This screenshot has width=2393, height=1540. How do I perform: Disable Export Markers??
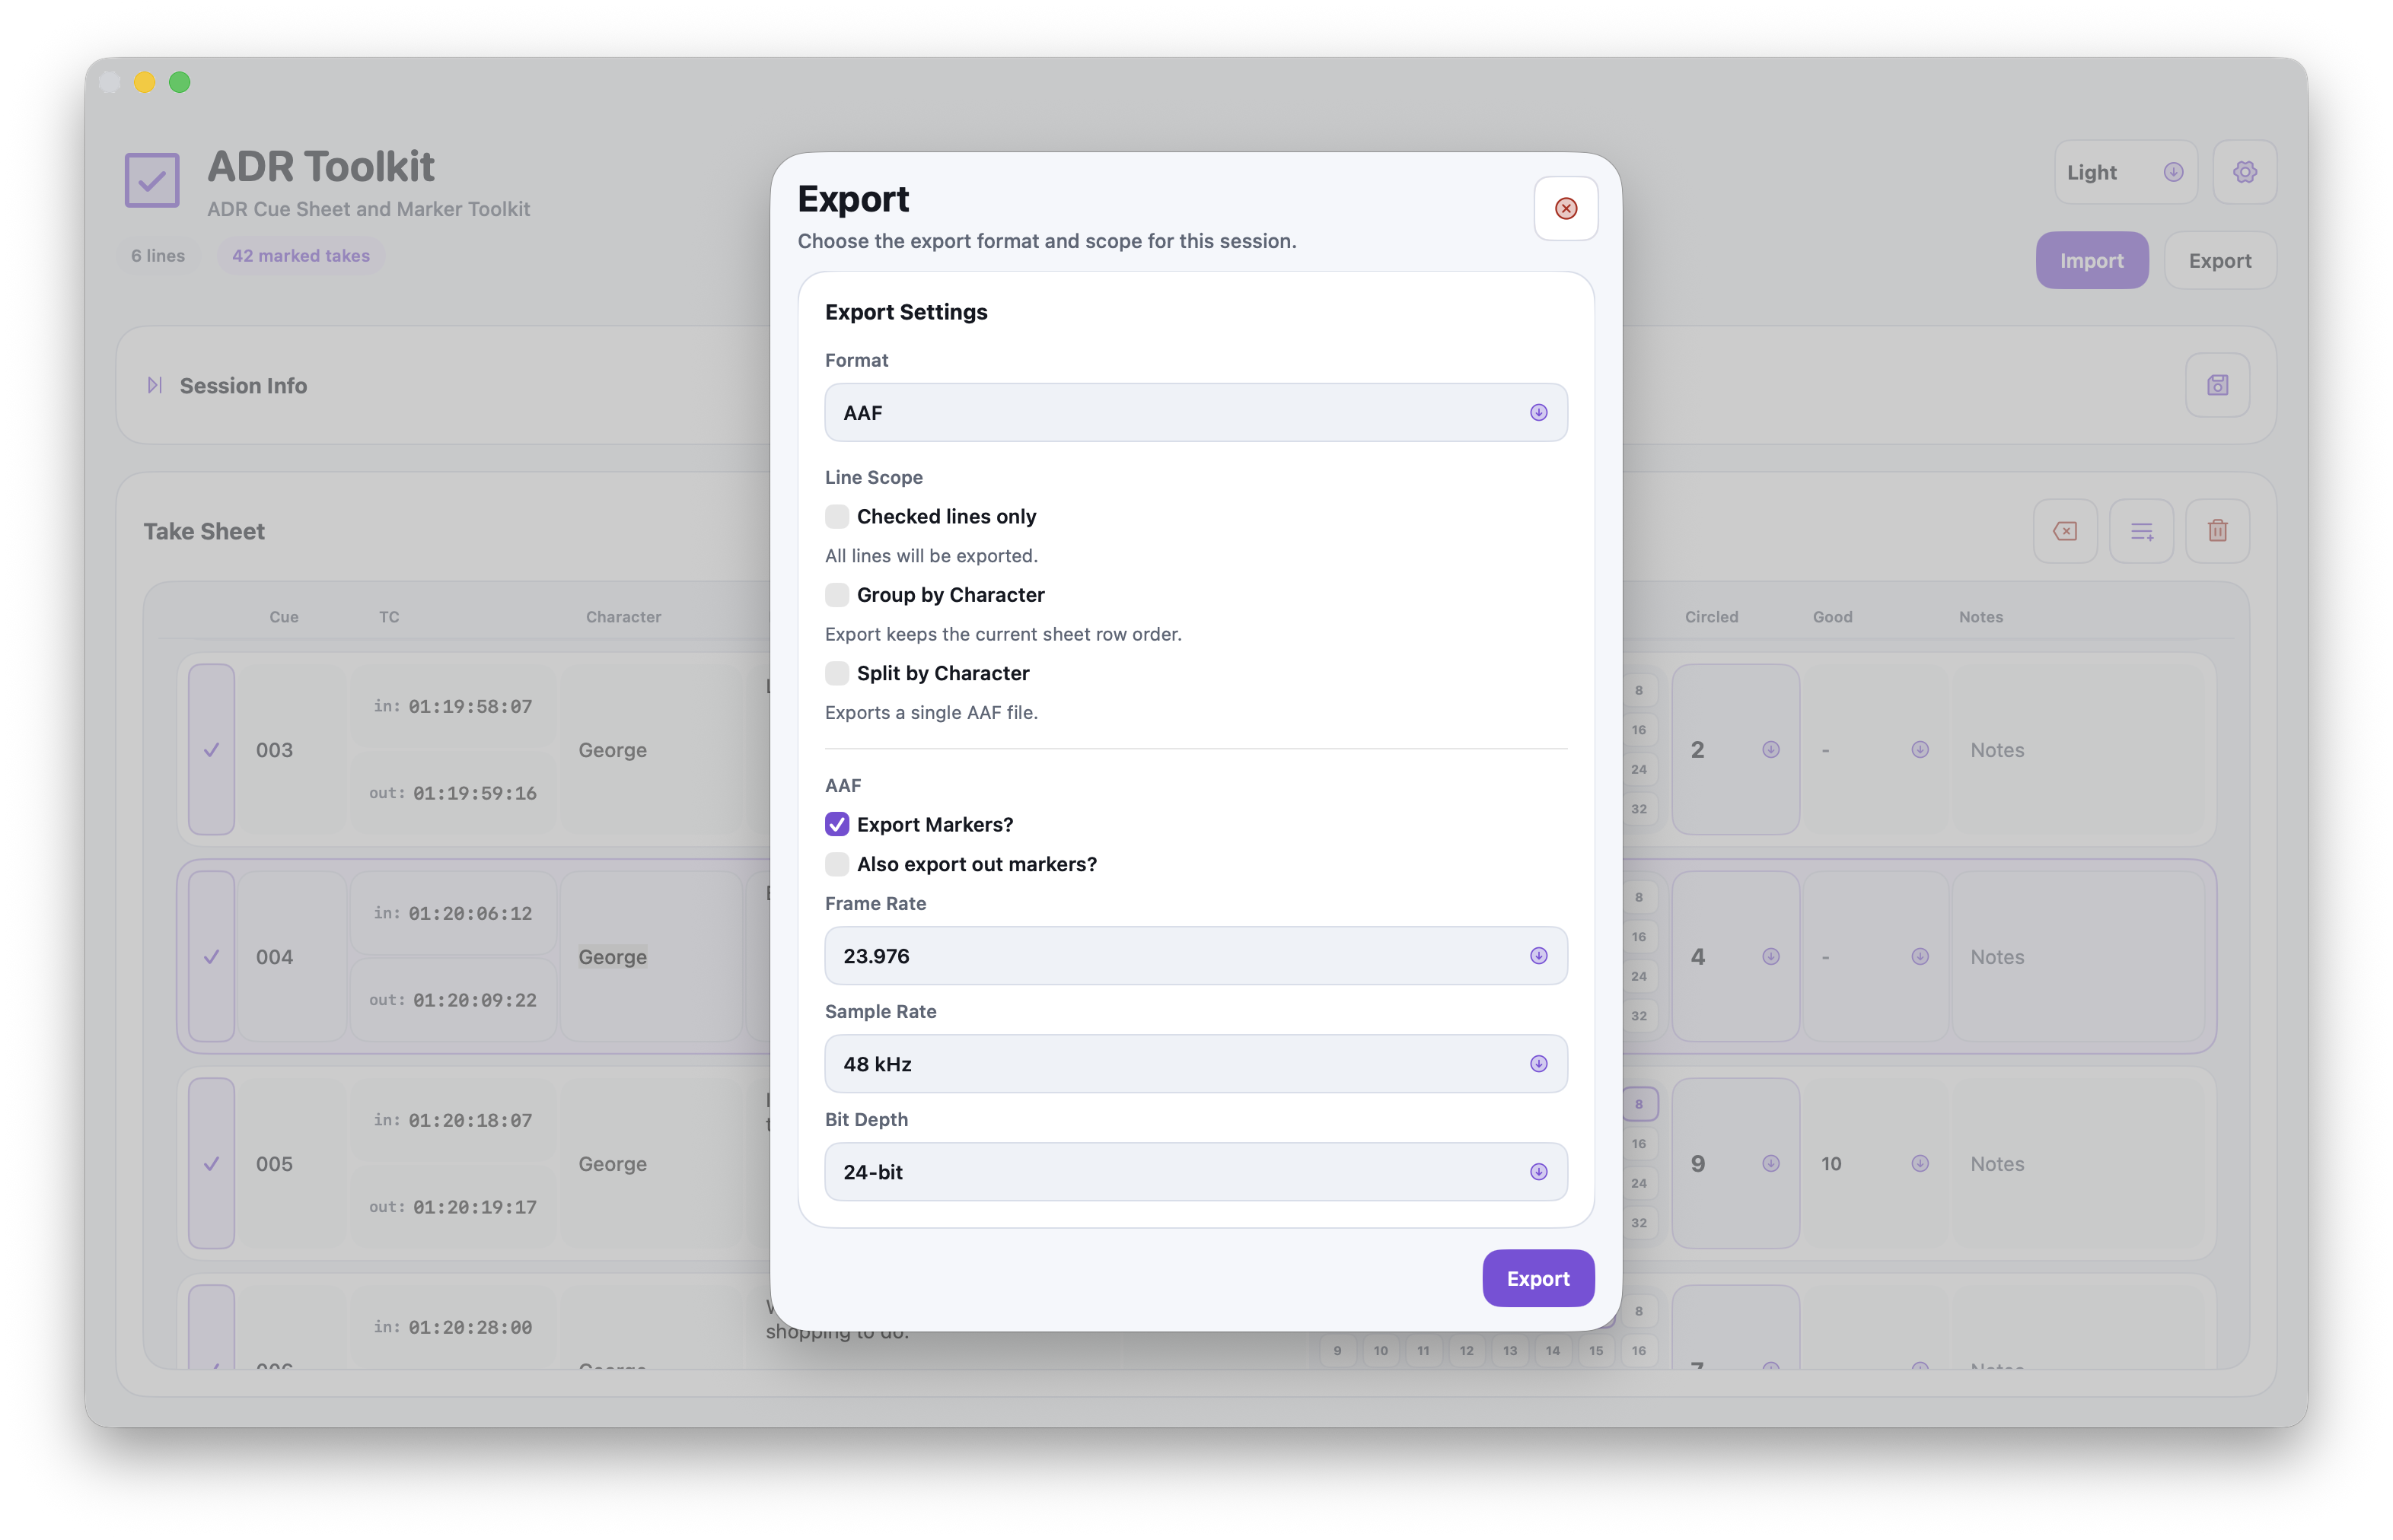coord(836,824)
